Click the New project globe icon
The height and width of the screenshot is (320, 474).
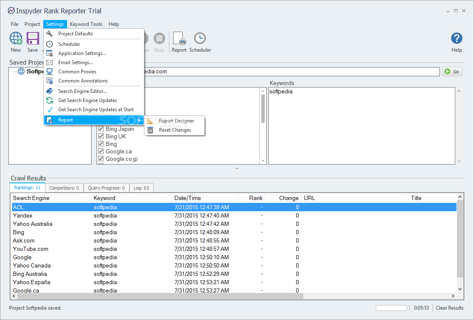16,38
